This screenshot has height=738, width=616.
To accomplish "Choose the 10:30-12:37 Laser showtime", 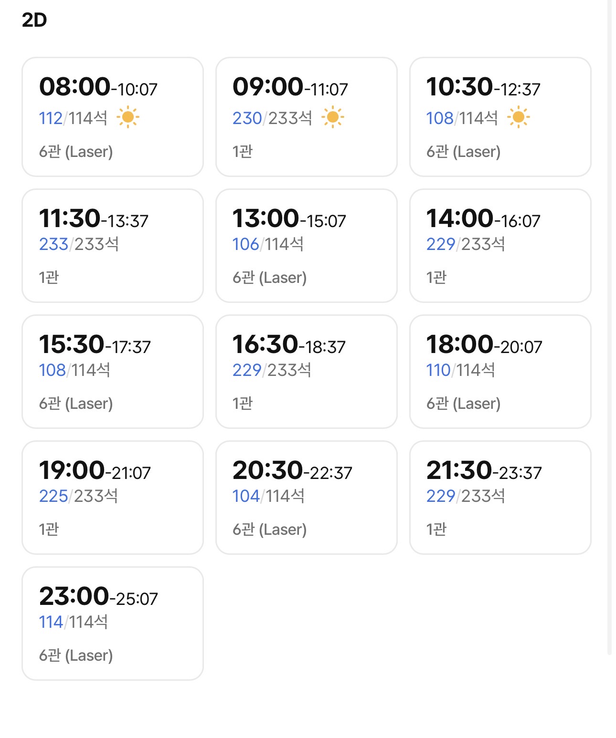I will 500,117.
